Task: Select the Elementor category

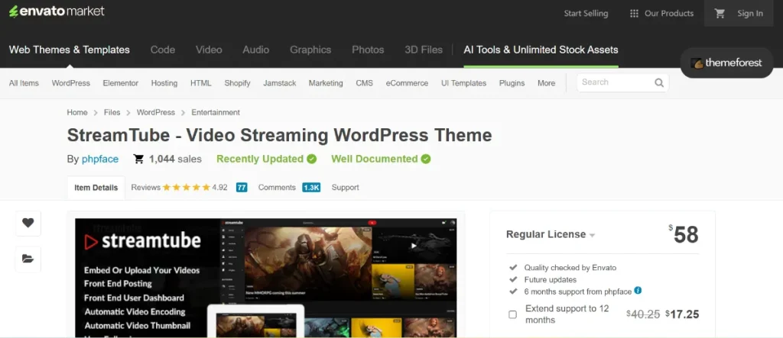Action: click(x=120, y=83)
